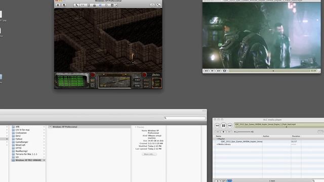Viewport: 324px width, 182px height.
Task: Click the VMware network arrows icon
Action: [83, 5]
